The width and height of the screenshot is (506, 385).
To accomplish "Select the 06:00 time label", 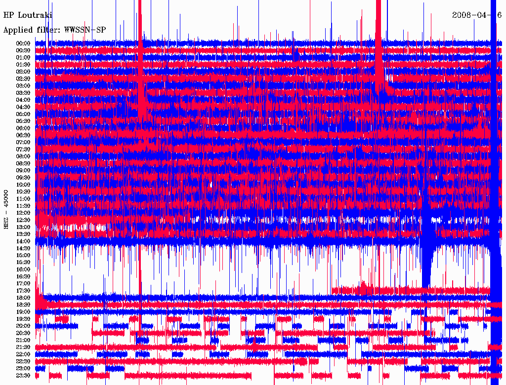I will pos(23,128).
